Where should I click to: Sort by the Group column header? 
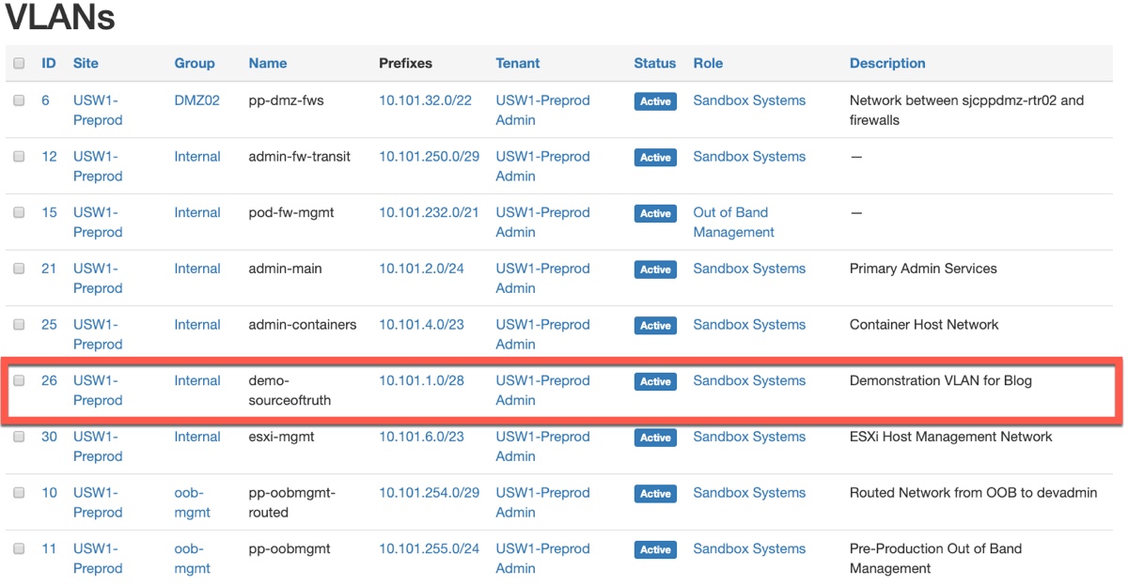[195, 64]
